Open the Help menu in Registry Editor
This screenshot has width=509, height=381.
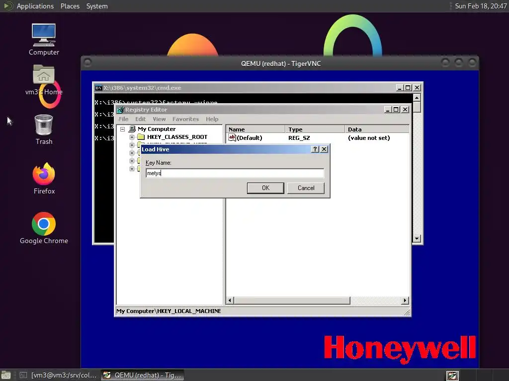212,119
